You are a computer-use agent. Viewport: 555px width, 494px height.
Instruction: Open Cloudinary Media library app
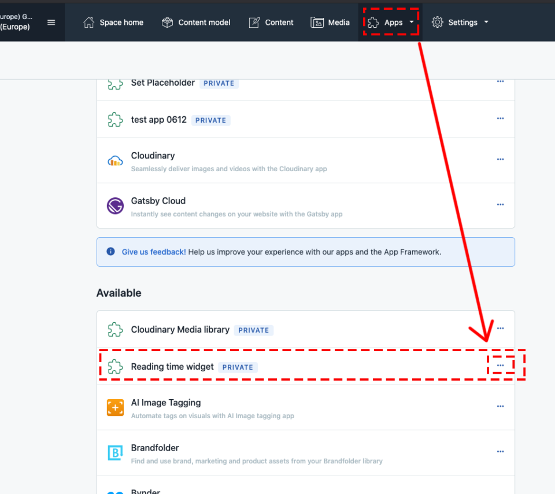(x=180, y=330)
